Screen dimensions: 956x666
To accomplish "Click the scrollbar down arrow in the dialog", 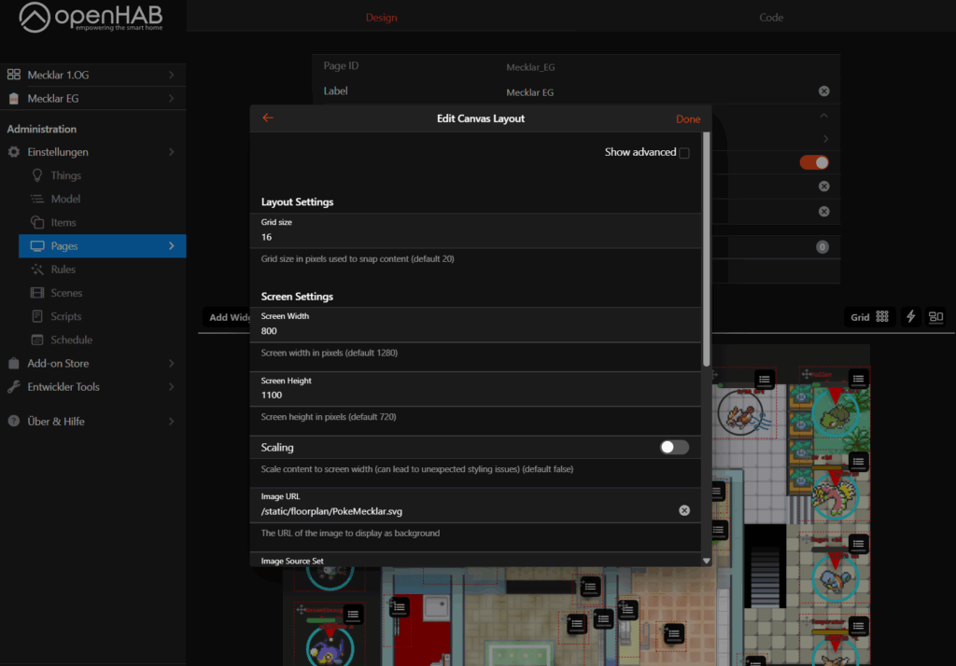I will click(x=706, y=561).
